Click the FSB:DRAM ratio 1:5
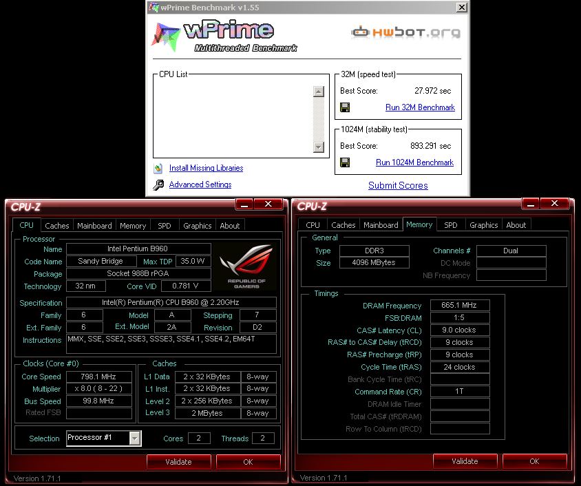The width and height of the screenshot is (581, 486). point(459,317)
